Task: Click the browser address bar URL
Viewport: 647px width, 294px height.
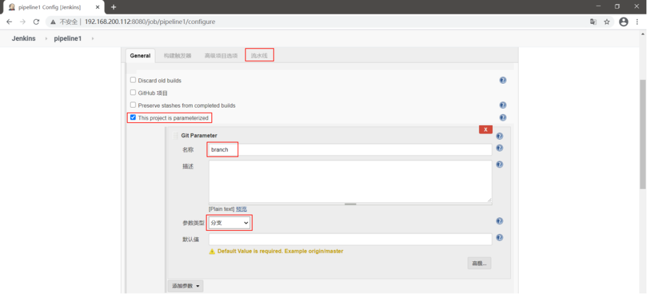Action: [150, 22]
